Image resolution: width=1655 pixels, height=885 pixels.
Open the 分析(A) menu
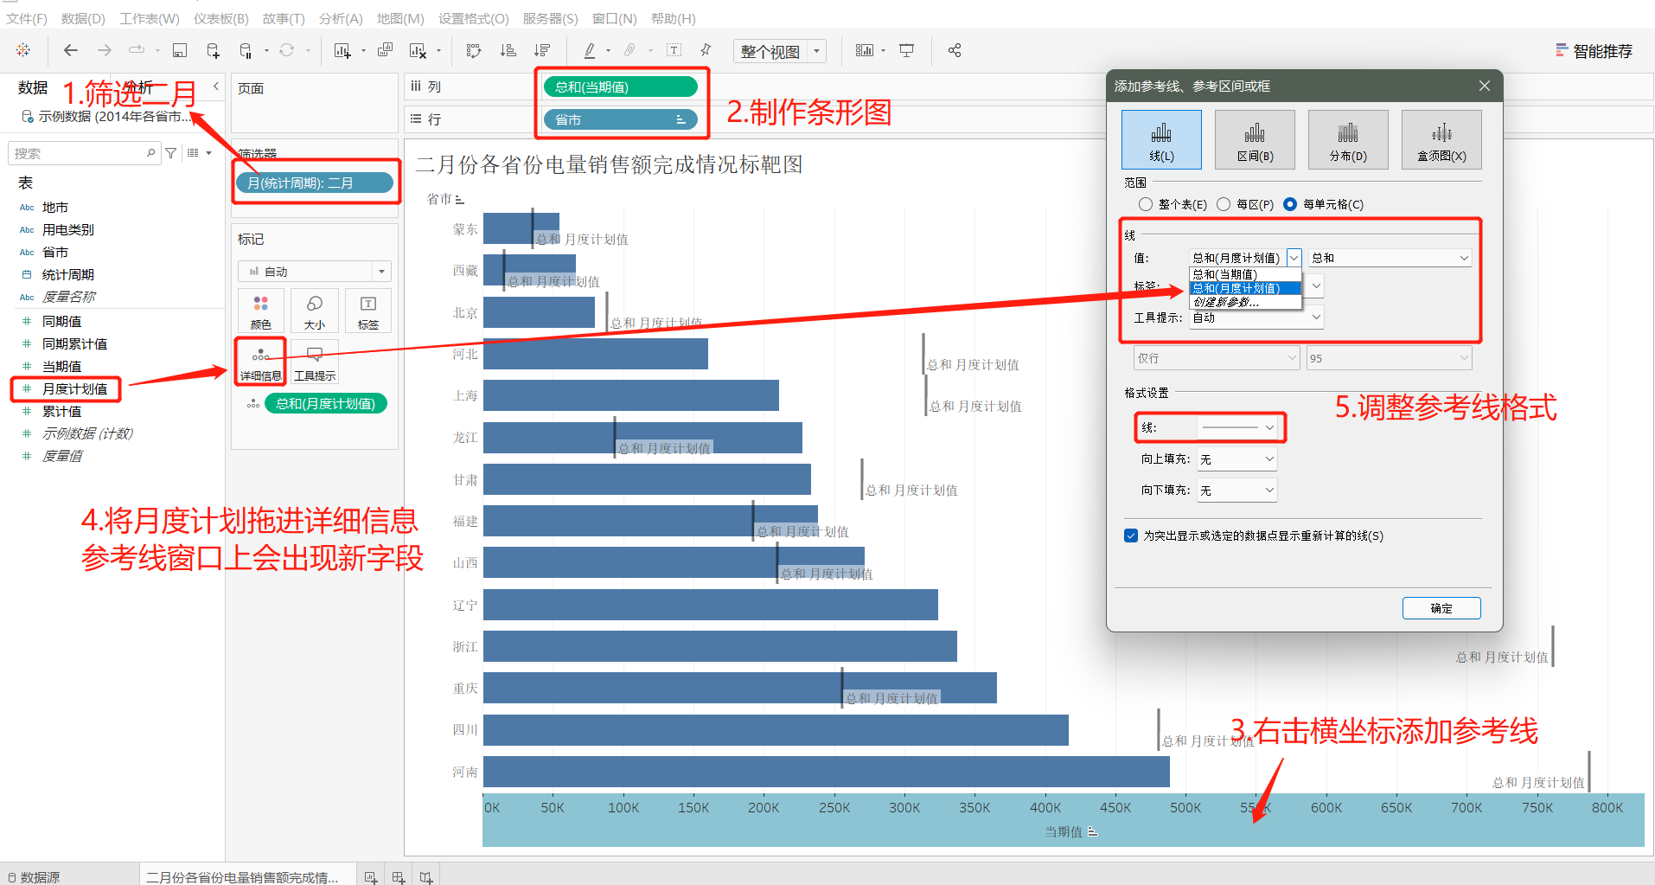click(341, 18)
